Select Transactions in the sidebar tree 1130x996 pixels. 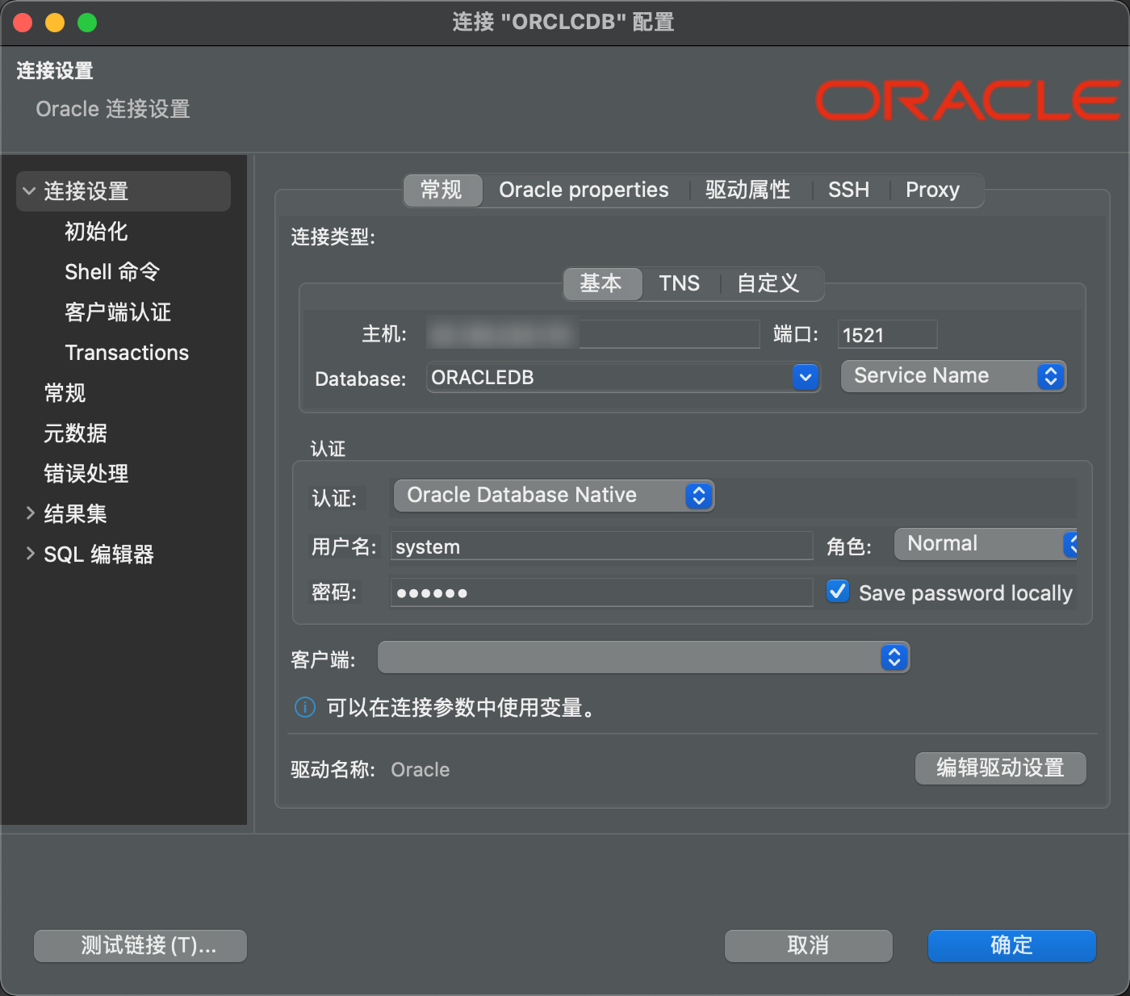click(127, 353)
